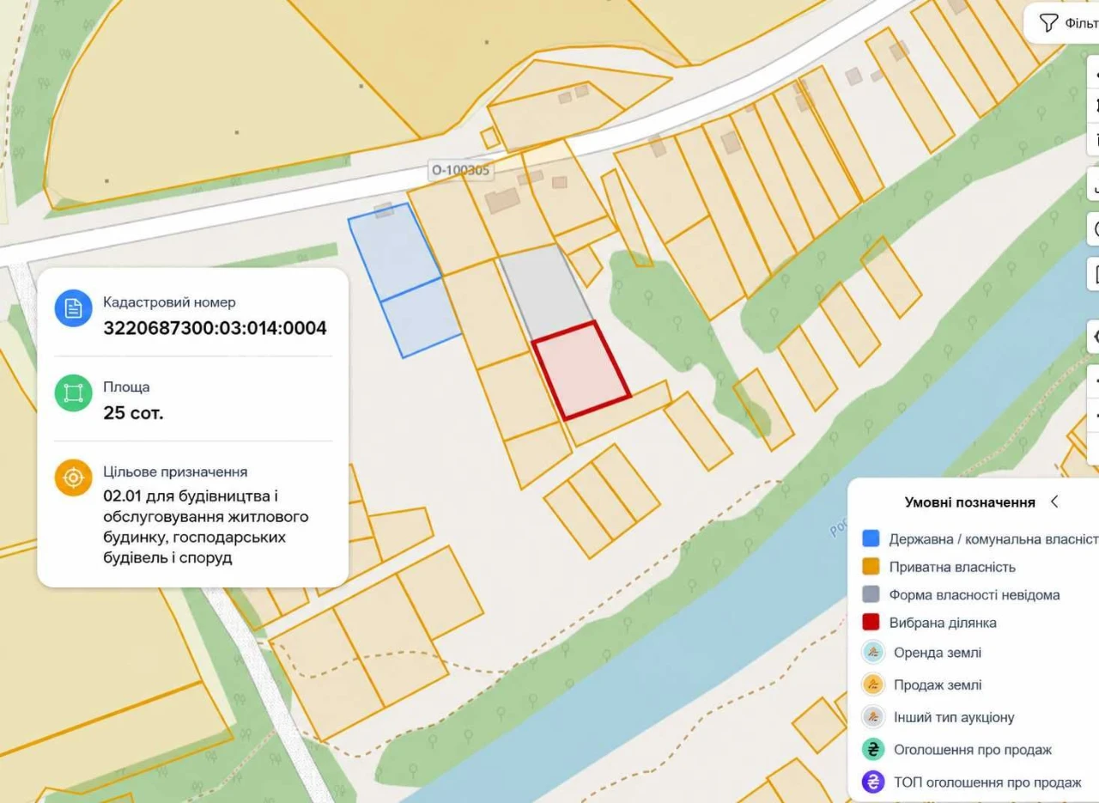
Task: Click the Оренда землі legend label
Action: [938, 653]
